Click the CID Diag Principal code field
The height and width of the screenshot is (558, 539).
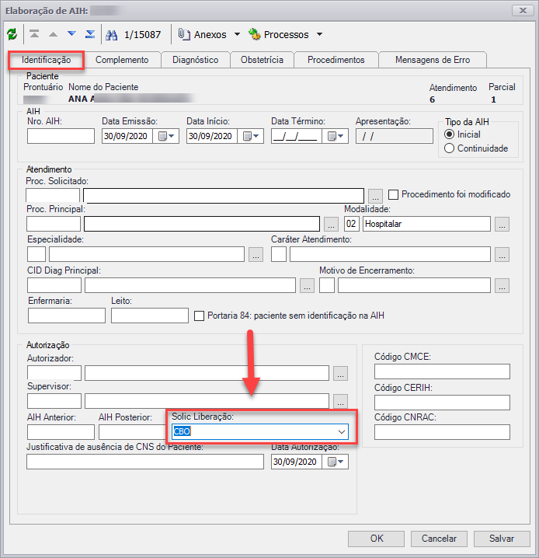(54, 285)
